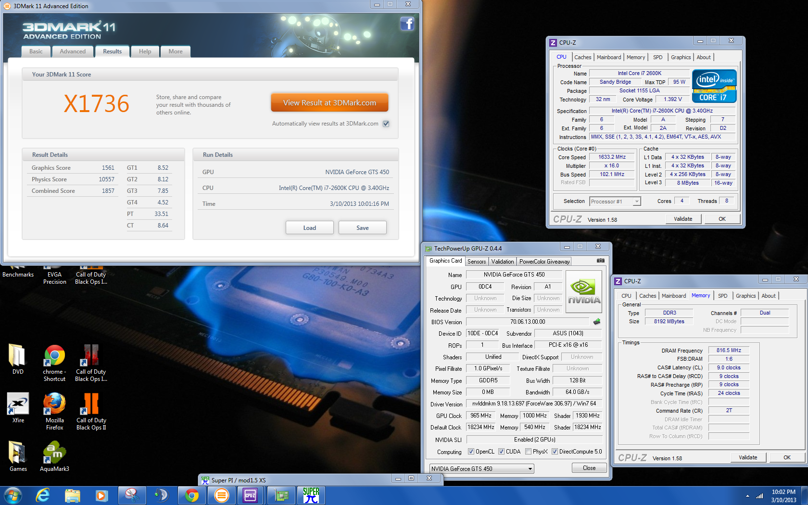Open Graphics tab in top CPU-Z window
The image size is (808, 505).
[x=681, y=57]
